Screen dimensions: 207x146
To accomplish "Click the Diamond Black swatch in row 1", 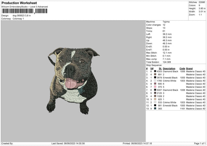I will pos(155,71).
